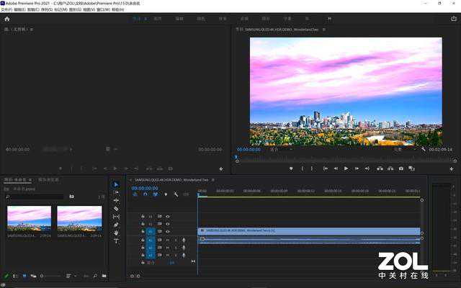Screen dimensions: 461x288
Task: Open the zoom level dropdown under the Program Monitor
Action: (275, 150)
